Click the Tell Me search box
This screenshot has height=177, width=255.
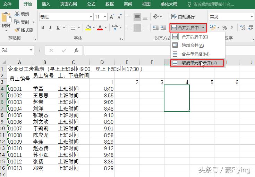(x=211, y=4)
